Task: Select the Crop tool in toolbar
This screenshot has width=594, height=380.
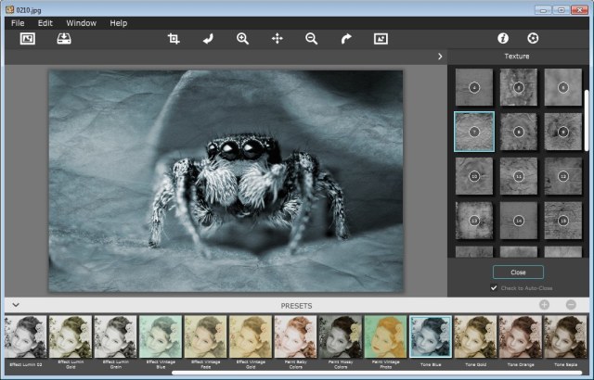Action: tap(174, 39)
